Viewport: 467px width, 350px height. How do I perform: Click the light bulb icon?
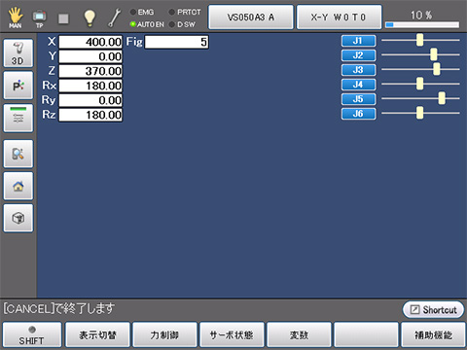(x=90, y=17)
